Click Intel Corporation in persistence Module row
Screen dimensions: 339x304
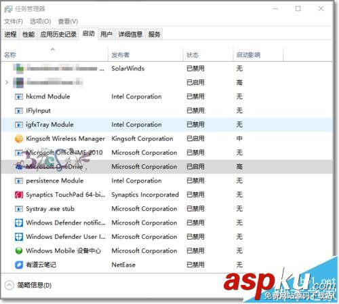click(x=136, y=181)
